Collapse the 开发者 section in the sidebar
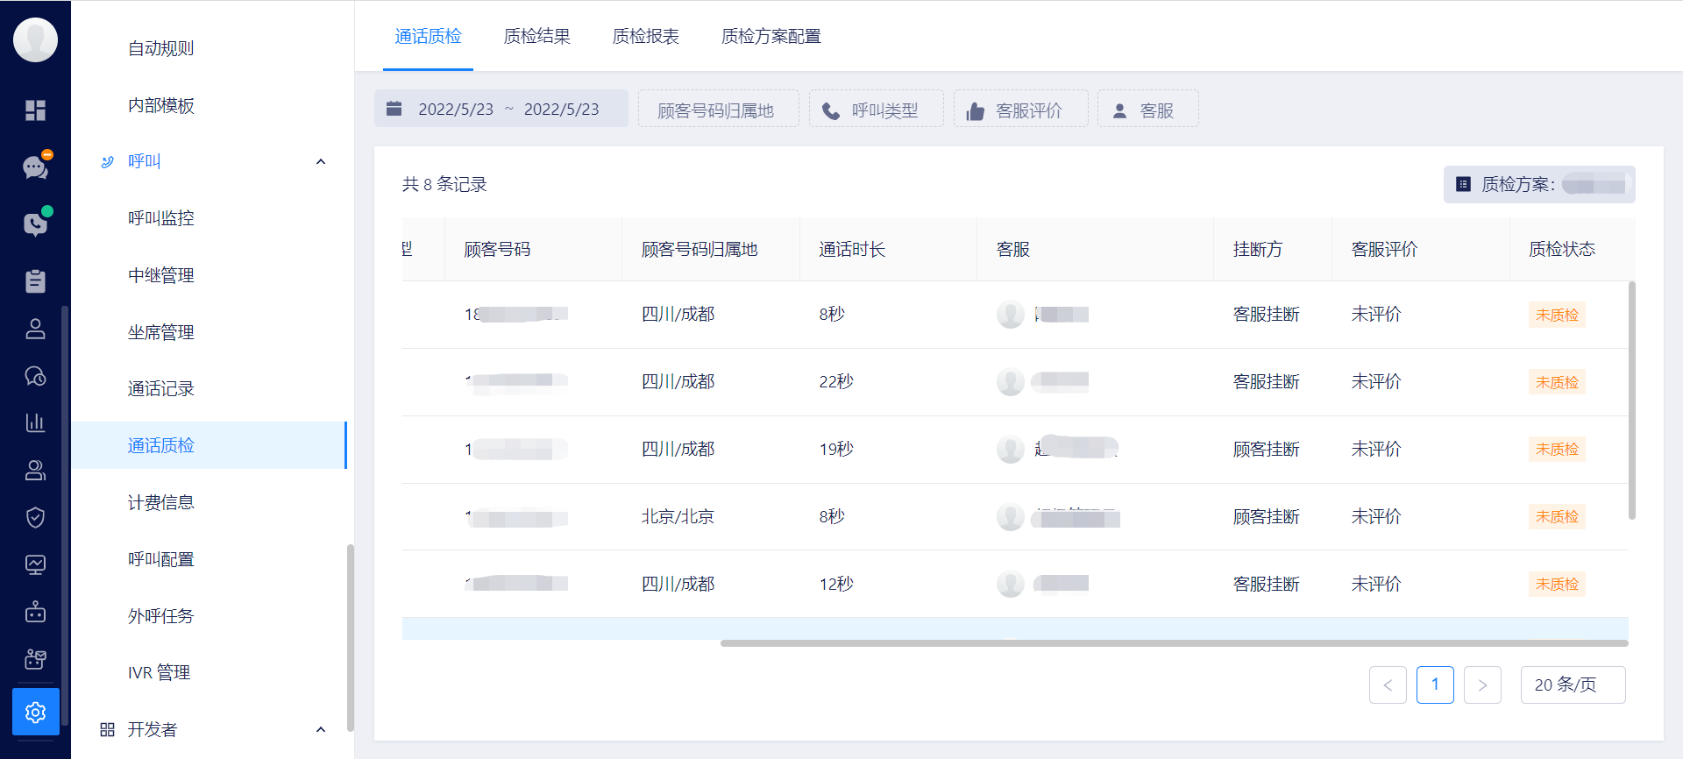Screen dimensions: 1683x759 click(321, 729)
